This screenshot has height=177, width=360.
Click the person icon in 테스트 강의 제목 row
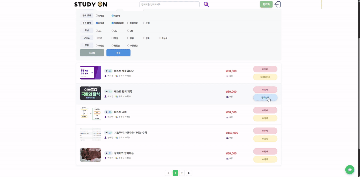click(105, 96)
